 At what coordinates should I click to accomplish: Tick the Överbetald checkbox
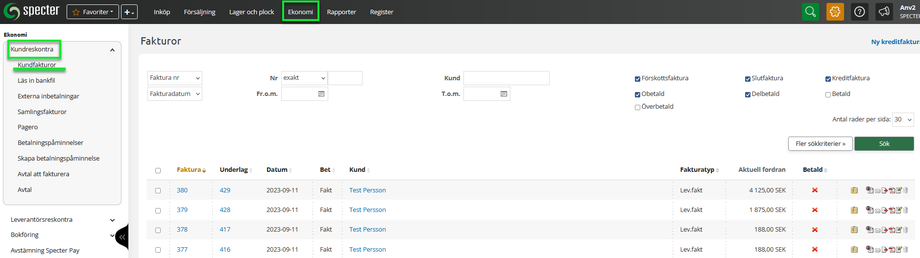coord(637,107)
